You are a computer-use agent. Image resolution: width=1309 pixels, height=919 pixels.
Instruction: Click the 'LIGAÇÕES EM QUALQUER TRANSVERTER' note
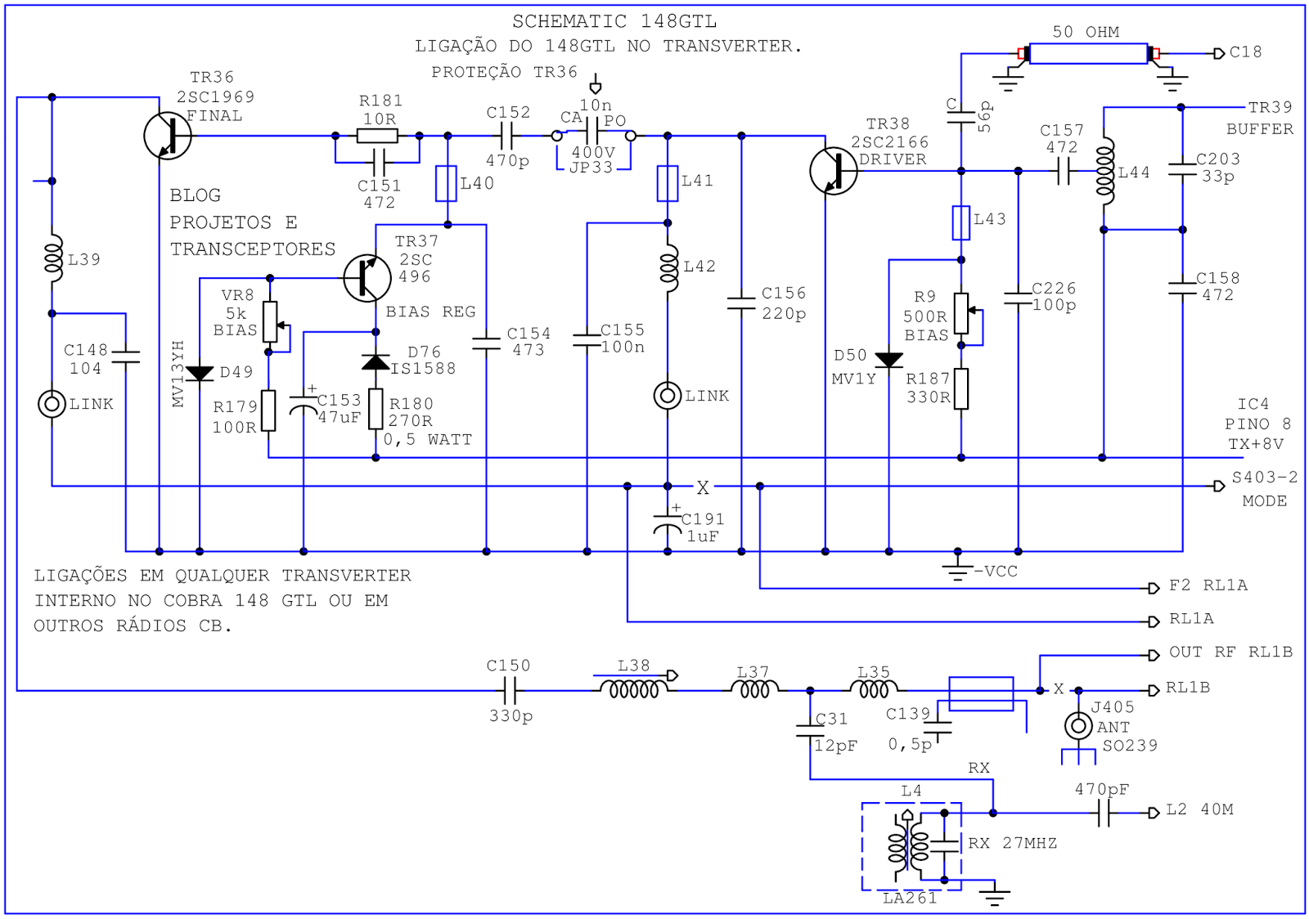223,576
